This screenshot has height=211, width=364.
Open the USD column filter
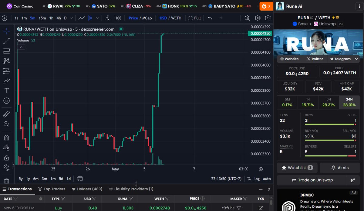coord(94,199)
